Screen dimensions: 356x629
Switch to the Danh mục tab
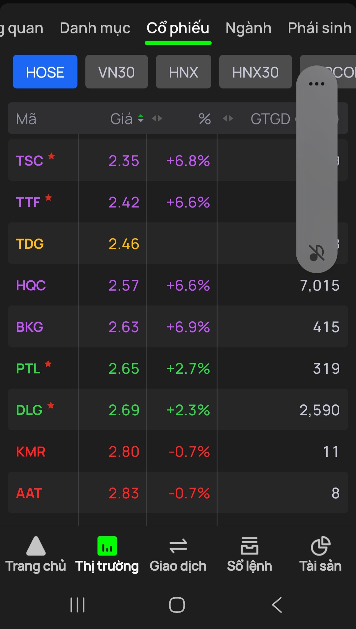pyautogui.click(x=95, y=28)
